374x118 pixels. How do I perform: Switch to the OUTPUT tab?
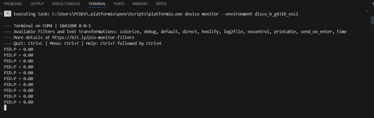coord(37,4)
